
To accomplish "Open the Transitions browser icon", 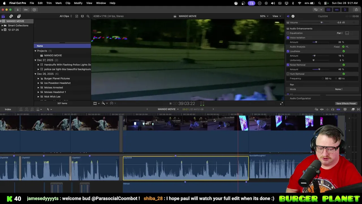I will (358, 109).
